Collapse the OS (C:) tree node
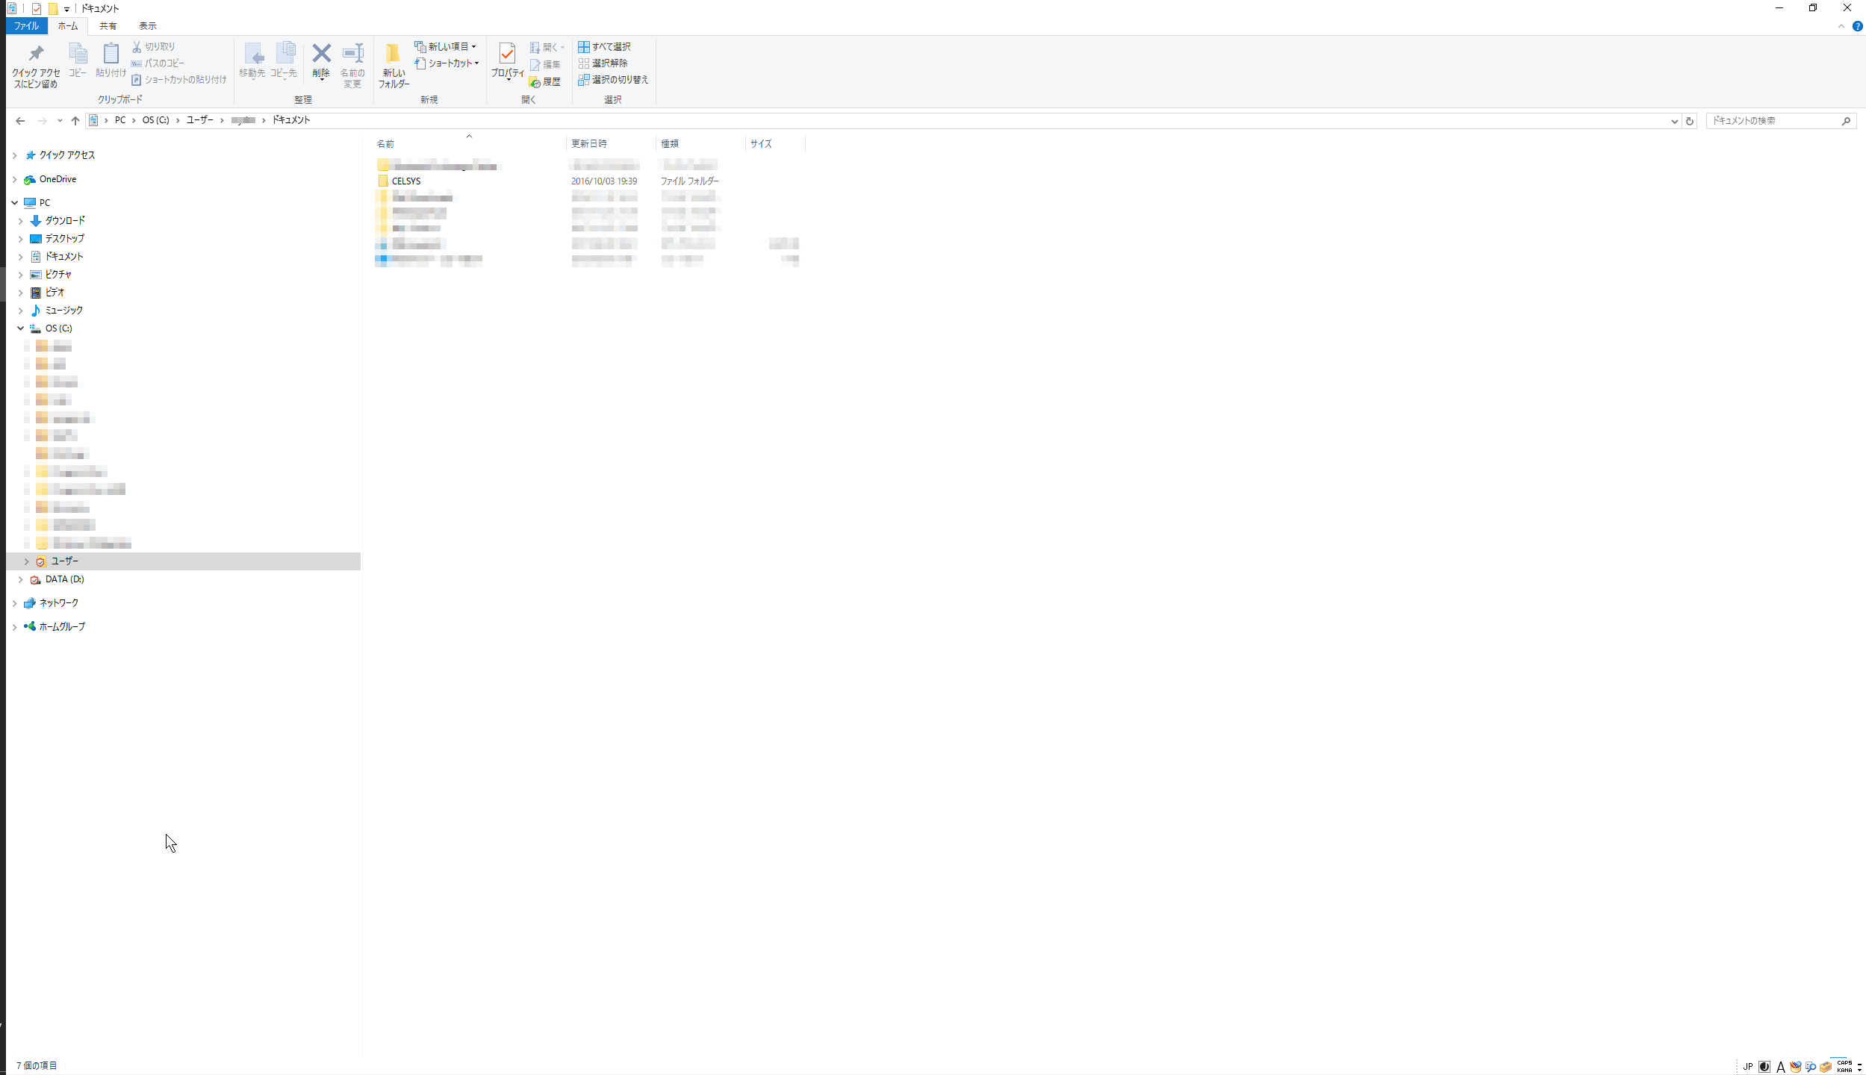1866x1075 pixels. [x=21, y=328]
